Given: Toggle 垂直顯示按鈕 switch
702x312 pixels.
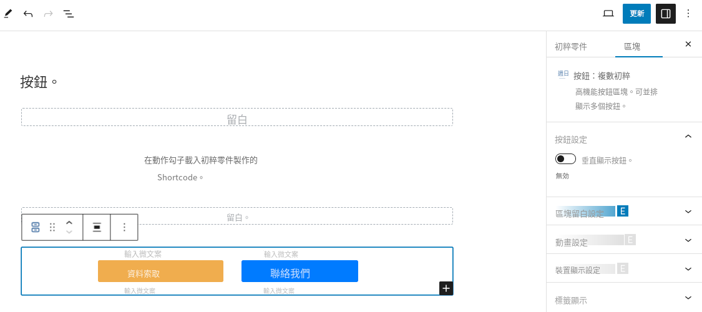Looking at the screenshot, I should pyautogui.click(x=565, y=159).
